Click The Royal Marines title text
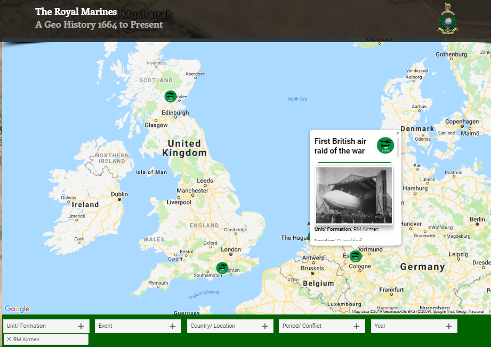 pos(76,12)
